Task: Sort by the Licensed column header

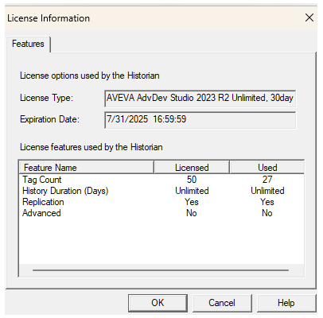Action: (x=192, y=168)
